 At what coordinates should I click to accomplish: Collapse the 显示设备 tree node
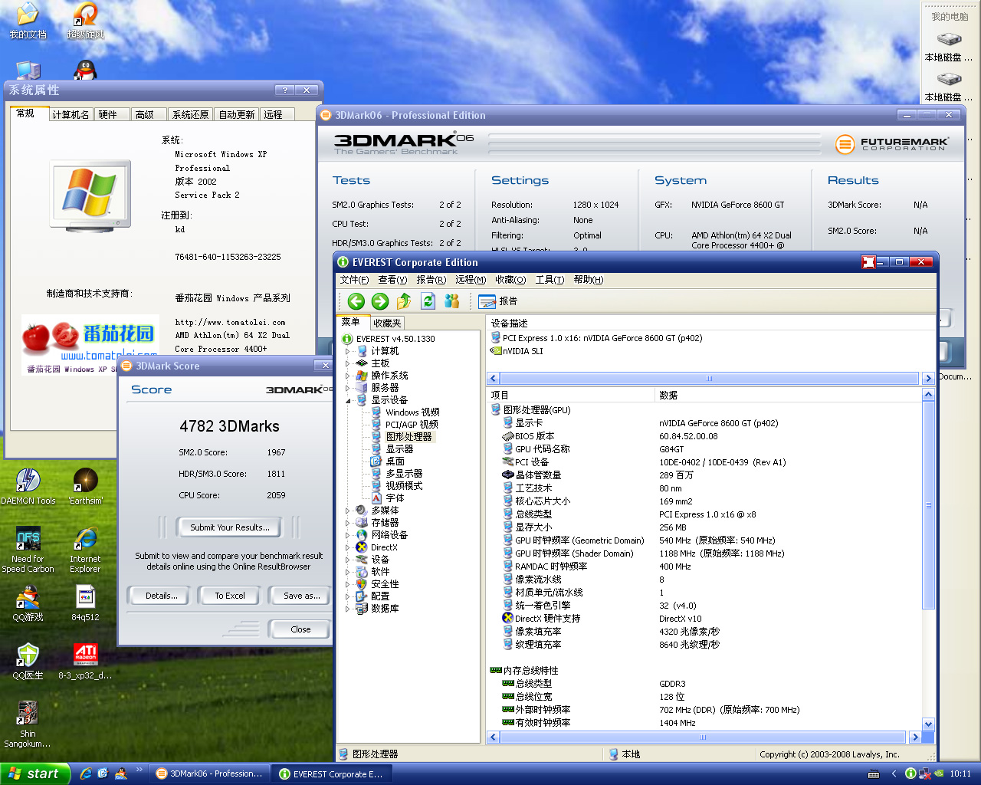[x=347, y=400]
